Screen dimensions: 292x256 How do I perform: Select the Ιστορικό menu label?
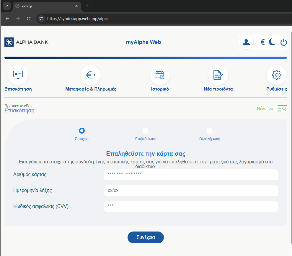(160, 89)
